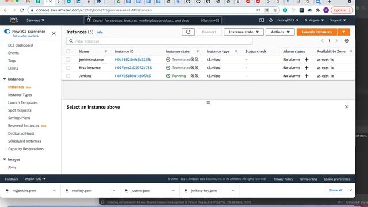Open the Services dropdown menu
This screenshot has width=368, height=207.
(35, 21)
